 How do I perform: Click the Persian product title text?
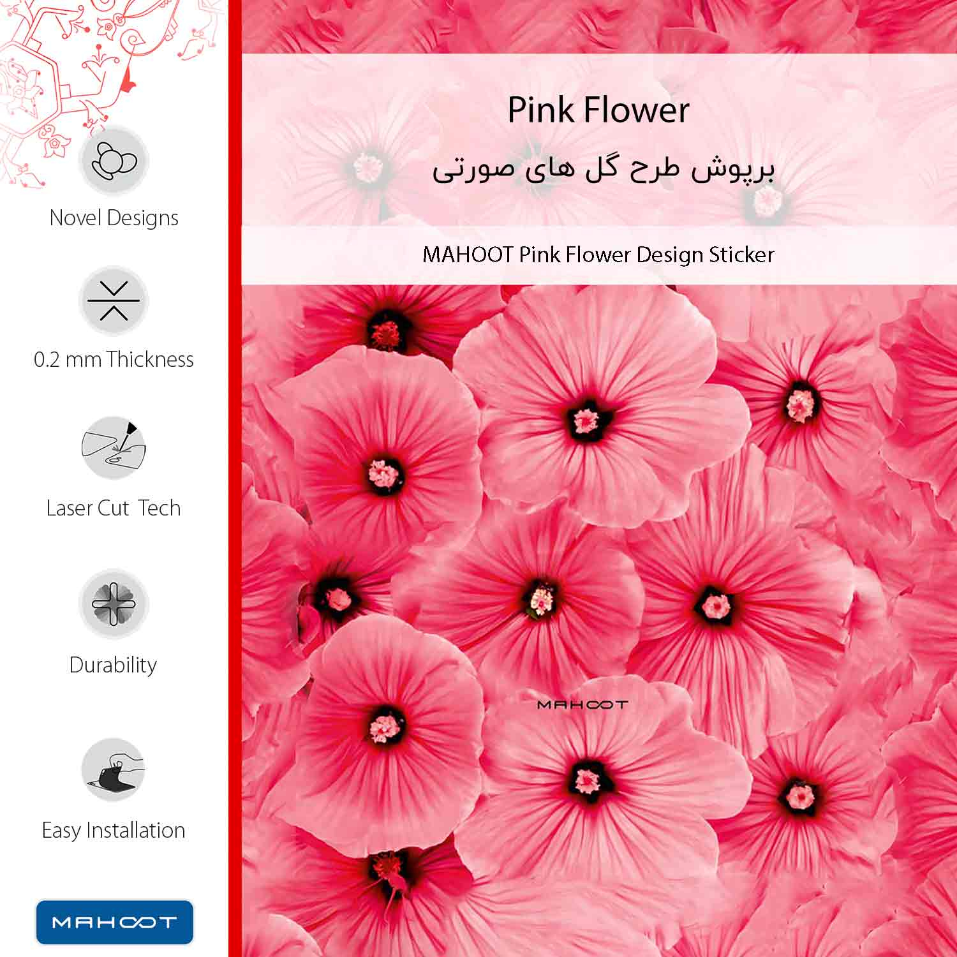click(x=603, y=170)
